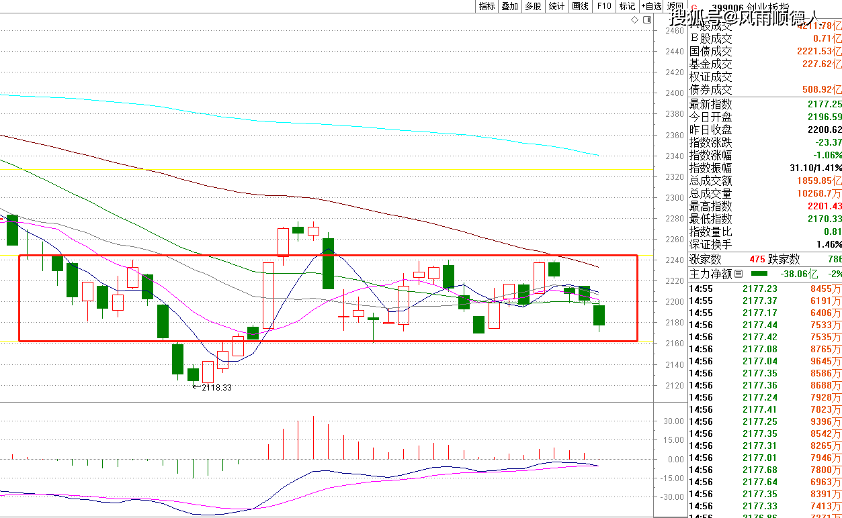Select the red rectangle drawing's top edge
The image size is (842, 518).
[x=328, y=255]
